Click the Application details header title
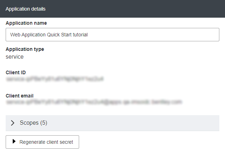The image size is (225, 154). pos(25,9)
